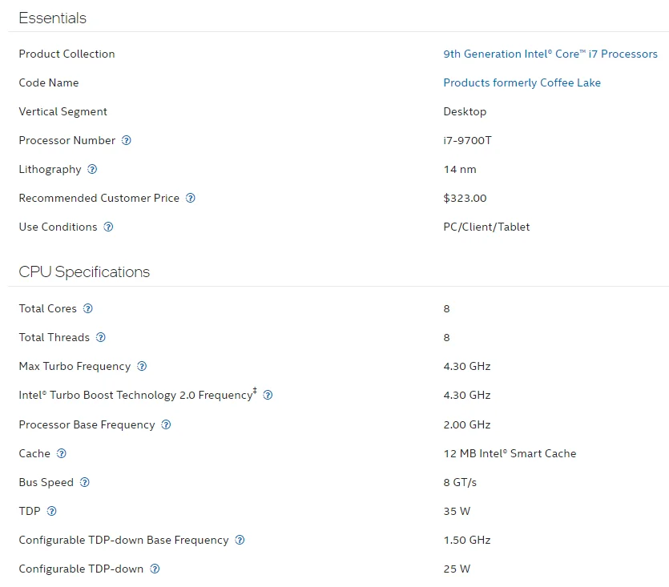The width and height of the screenshot is (669, 587).
Task: Click help icon beside TDP
Action: pyautogui.click(x=52, y=511)
